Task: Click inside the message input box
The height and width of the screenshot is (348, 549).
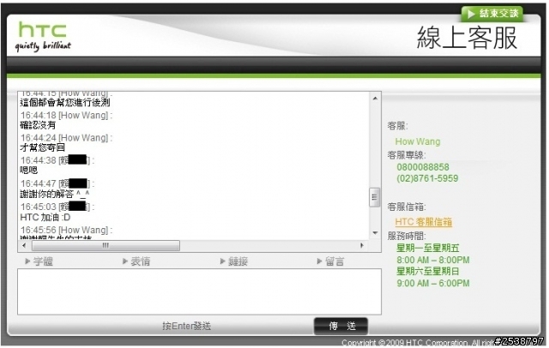Action: [x=199, y=291]
